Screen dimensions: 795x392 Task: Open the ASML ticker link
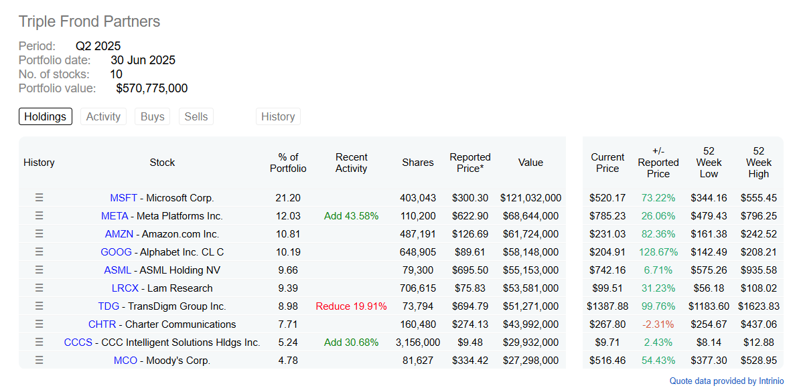(118, 270)
